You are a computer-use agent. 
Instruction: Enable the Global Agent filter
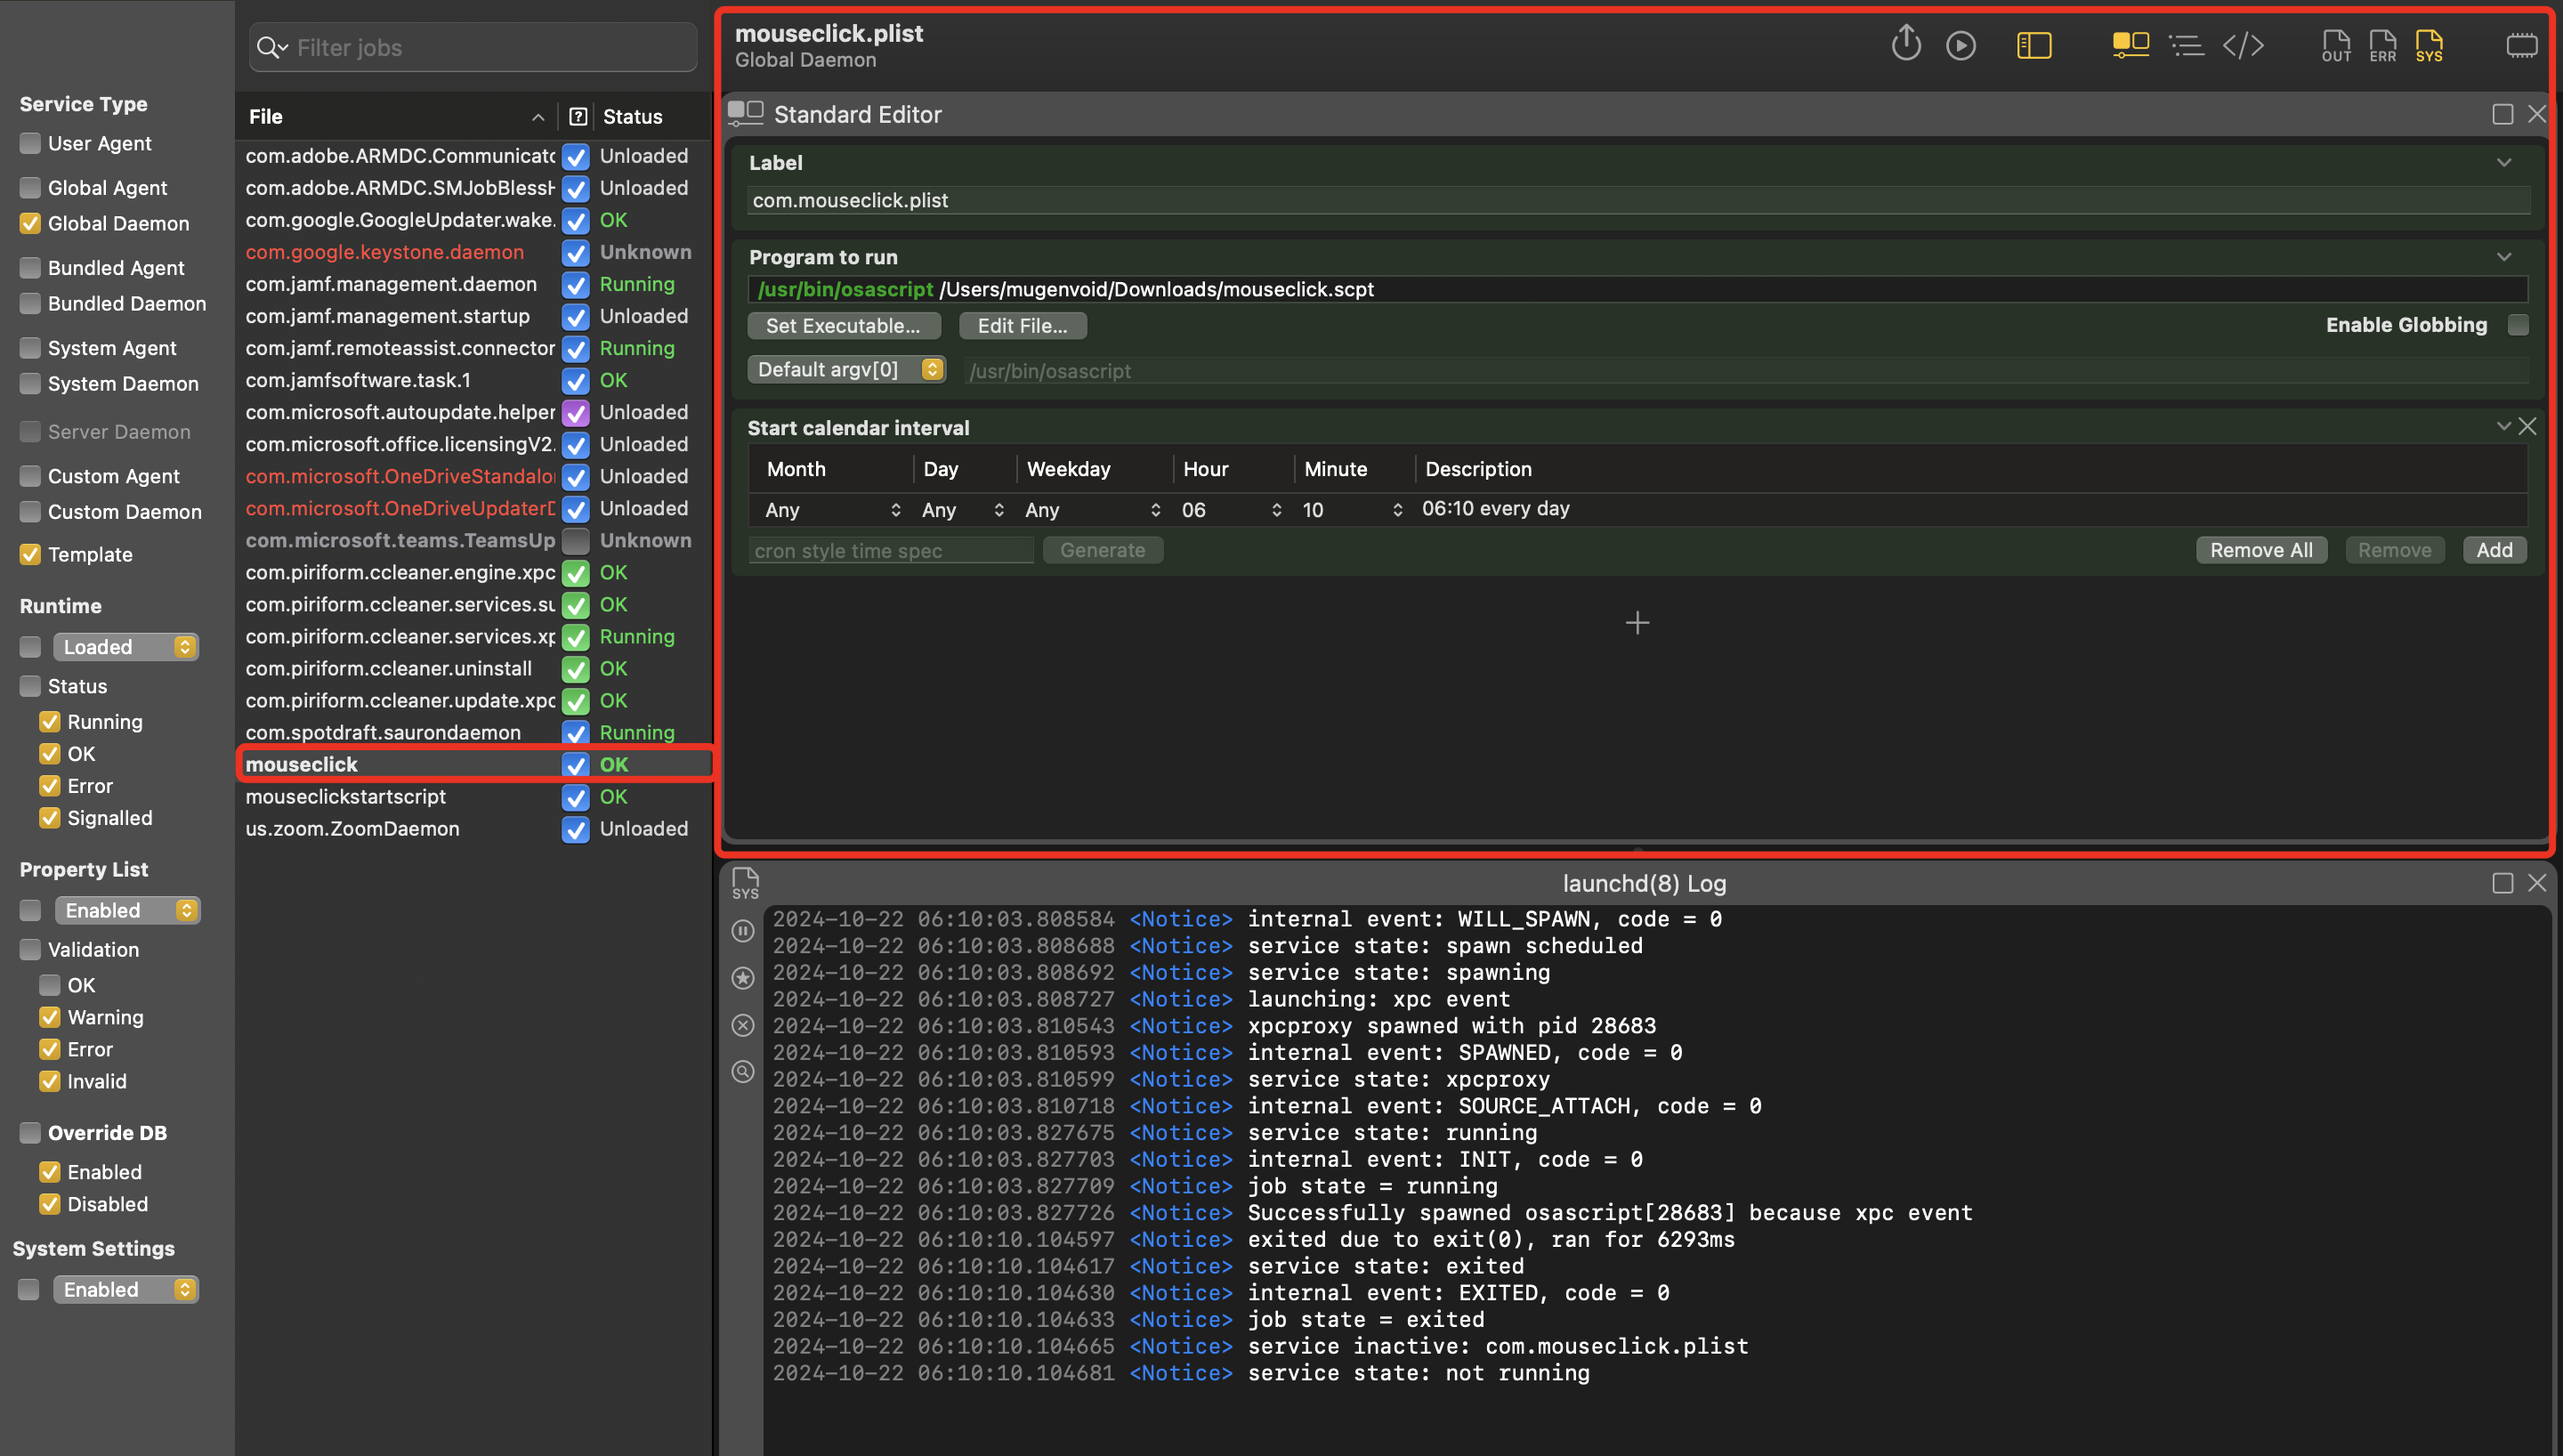point(31,187)
